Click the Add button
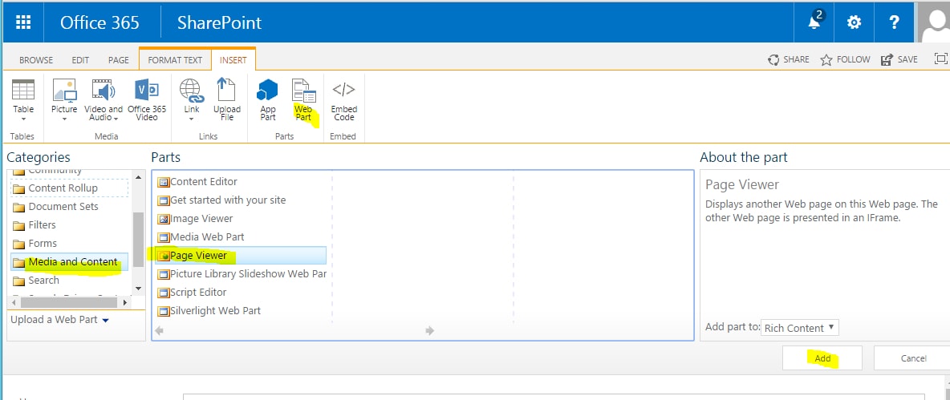Screen dimensions: 950x400 [x=822, y=358]
